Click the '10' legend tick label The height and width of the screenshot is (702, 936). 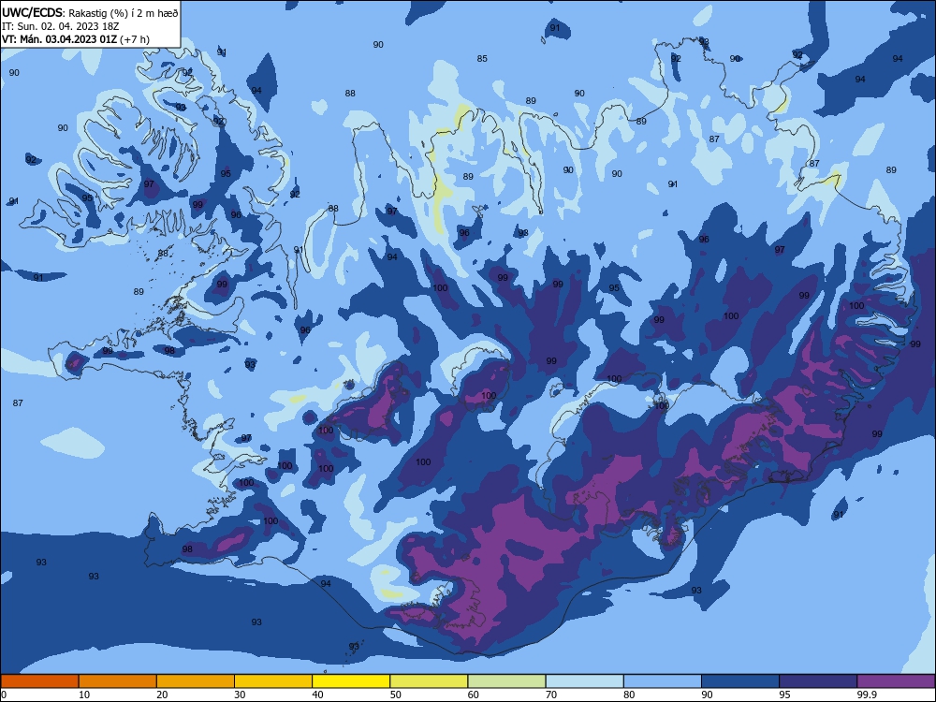(84, 695)
